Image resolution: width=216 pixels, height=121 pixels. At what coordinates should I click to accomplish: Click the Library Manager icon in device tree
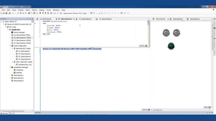pyautogui.click(x=12, y=32)
